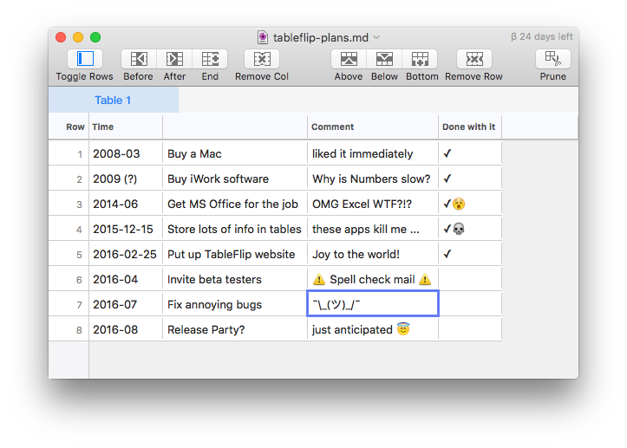Insert column After using toolbar icon

pos(174,59)
